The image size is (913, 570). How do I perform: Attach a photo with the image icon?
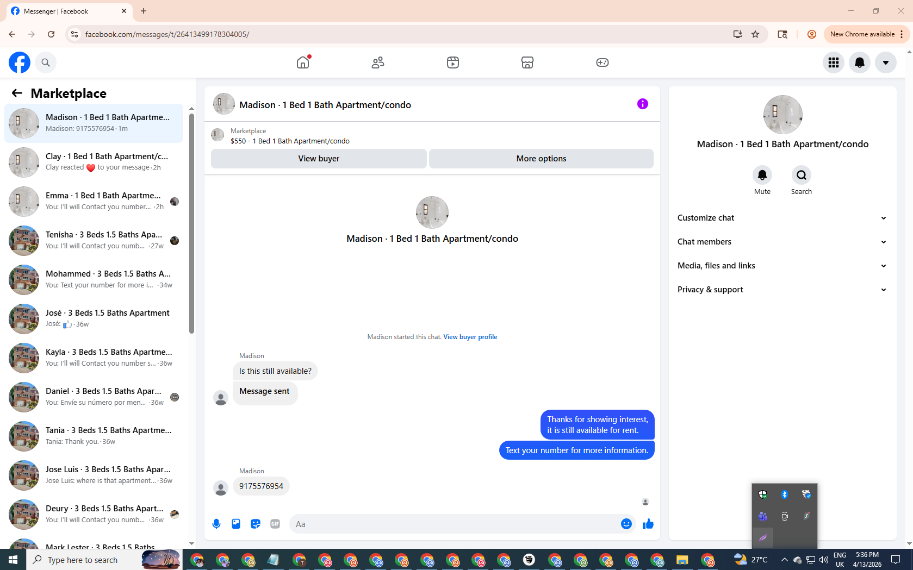(236, 524)
